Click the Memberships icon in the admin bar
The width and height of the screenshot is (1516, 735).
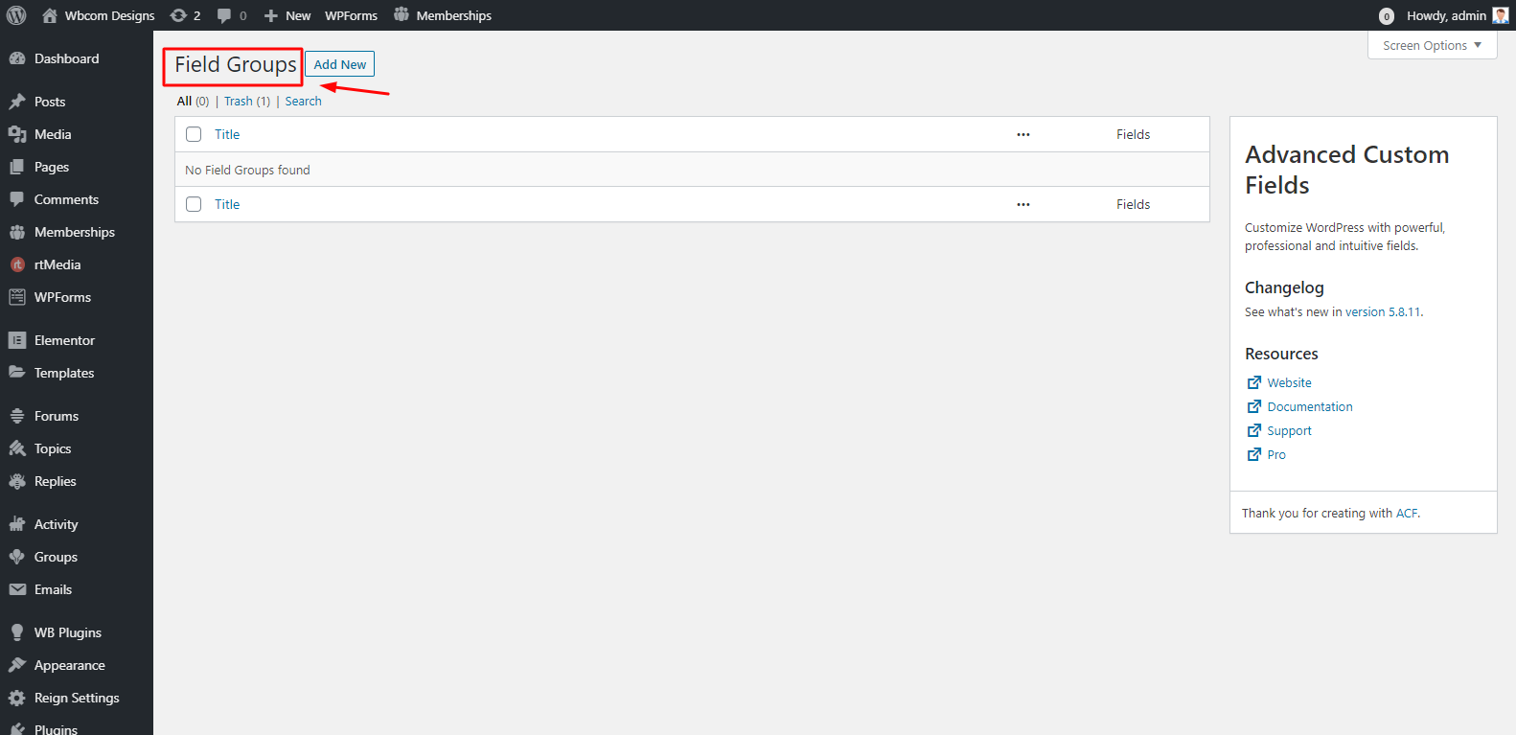[x=402, y=14]
